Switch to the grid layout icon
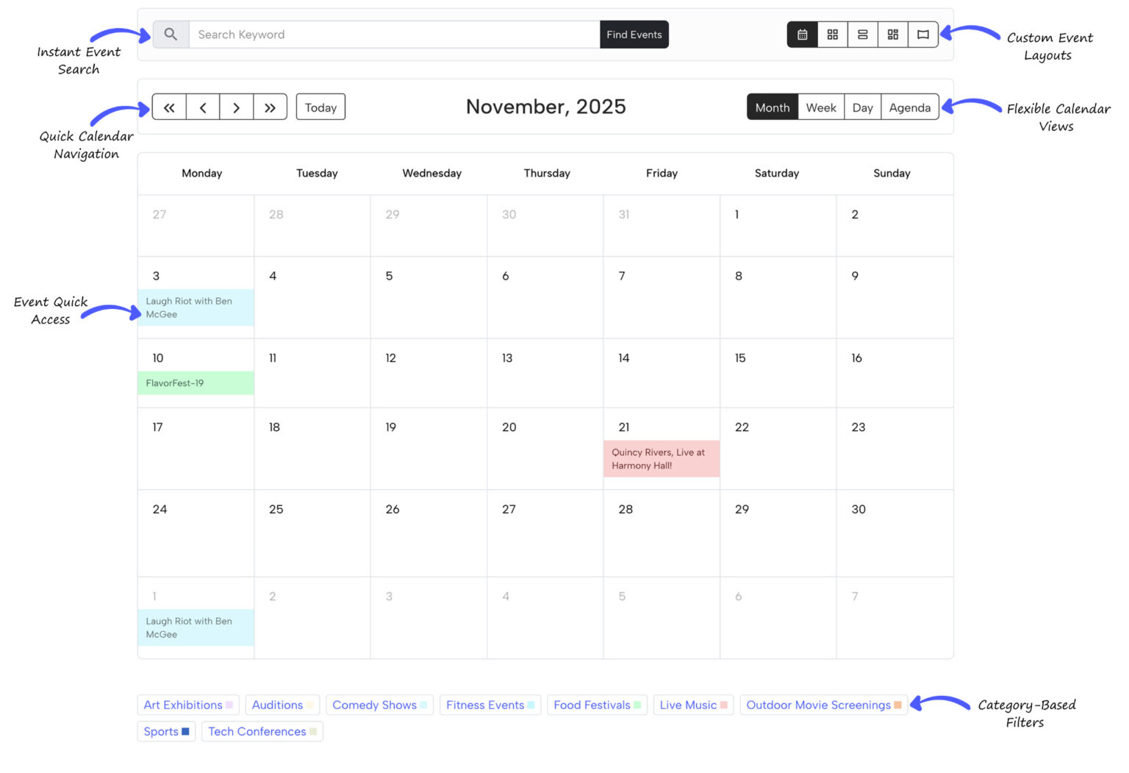Screen dimensions: 1129x773 [x=833, y=34]
